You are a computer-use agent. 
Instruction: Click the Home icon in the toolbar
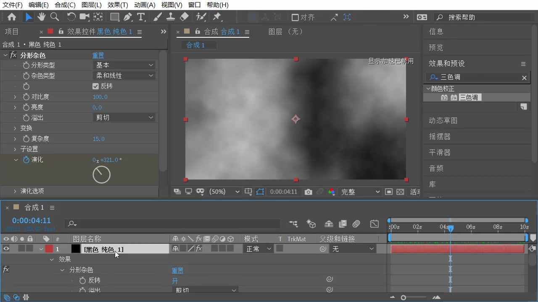click(x=12, y=17)
